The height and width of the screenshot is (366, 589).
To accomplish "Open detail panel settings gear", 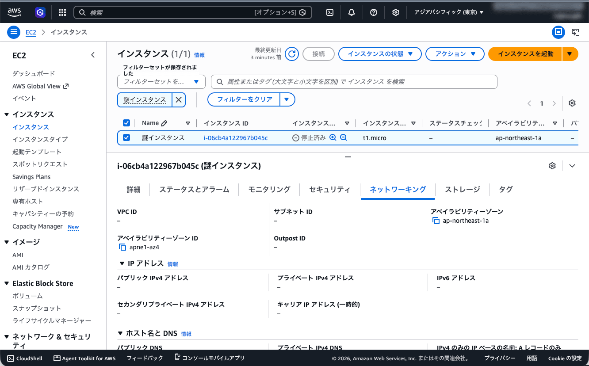I will 552,166.
